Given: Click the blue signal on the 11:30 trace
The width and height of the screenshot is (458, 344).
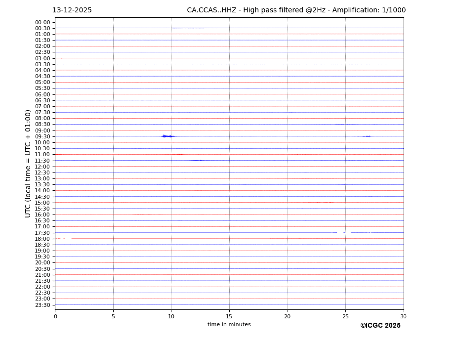Looking at the screenshot, I should pos(198,160).
